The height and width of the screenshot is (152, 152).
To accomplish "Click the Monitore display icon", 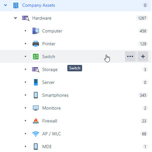I will point(36,108).
